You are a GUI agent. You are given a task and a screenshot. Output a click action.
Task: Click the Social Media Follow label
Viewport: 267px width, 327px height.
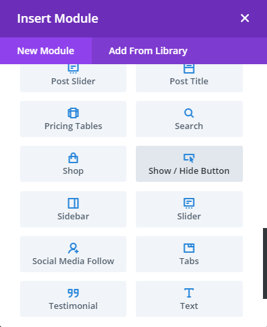click(x=73, y=261)
